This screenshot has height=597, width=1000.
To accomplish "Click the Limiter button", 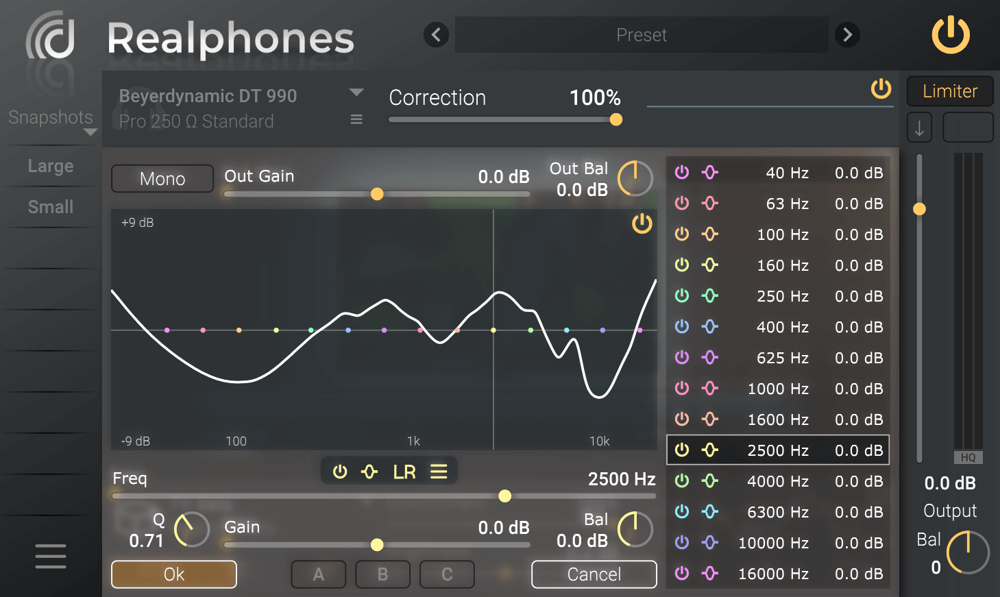I will tap(950, 91).
